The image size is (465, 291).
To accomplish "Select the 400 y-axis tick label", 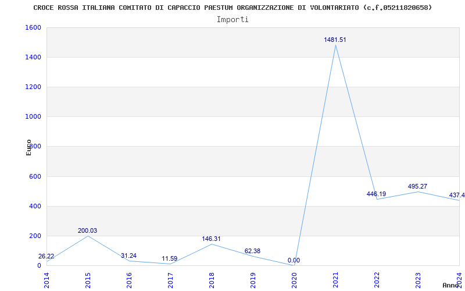I will click(35, 207).
